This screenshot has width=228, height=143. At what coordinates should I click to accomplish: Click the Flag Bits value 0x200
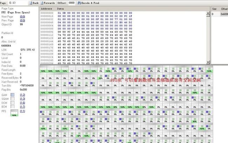tap(23, 90)
